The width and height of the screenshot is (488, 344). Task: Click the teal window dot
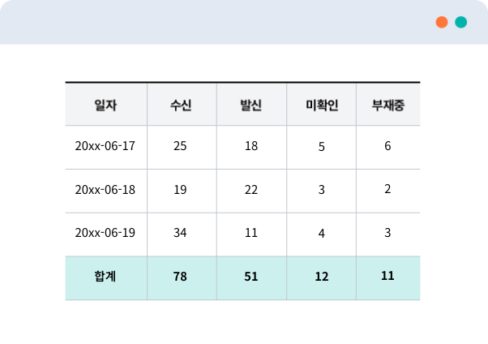[x=461, y=23]
